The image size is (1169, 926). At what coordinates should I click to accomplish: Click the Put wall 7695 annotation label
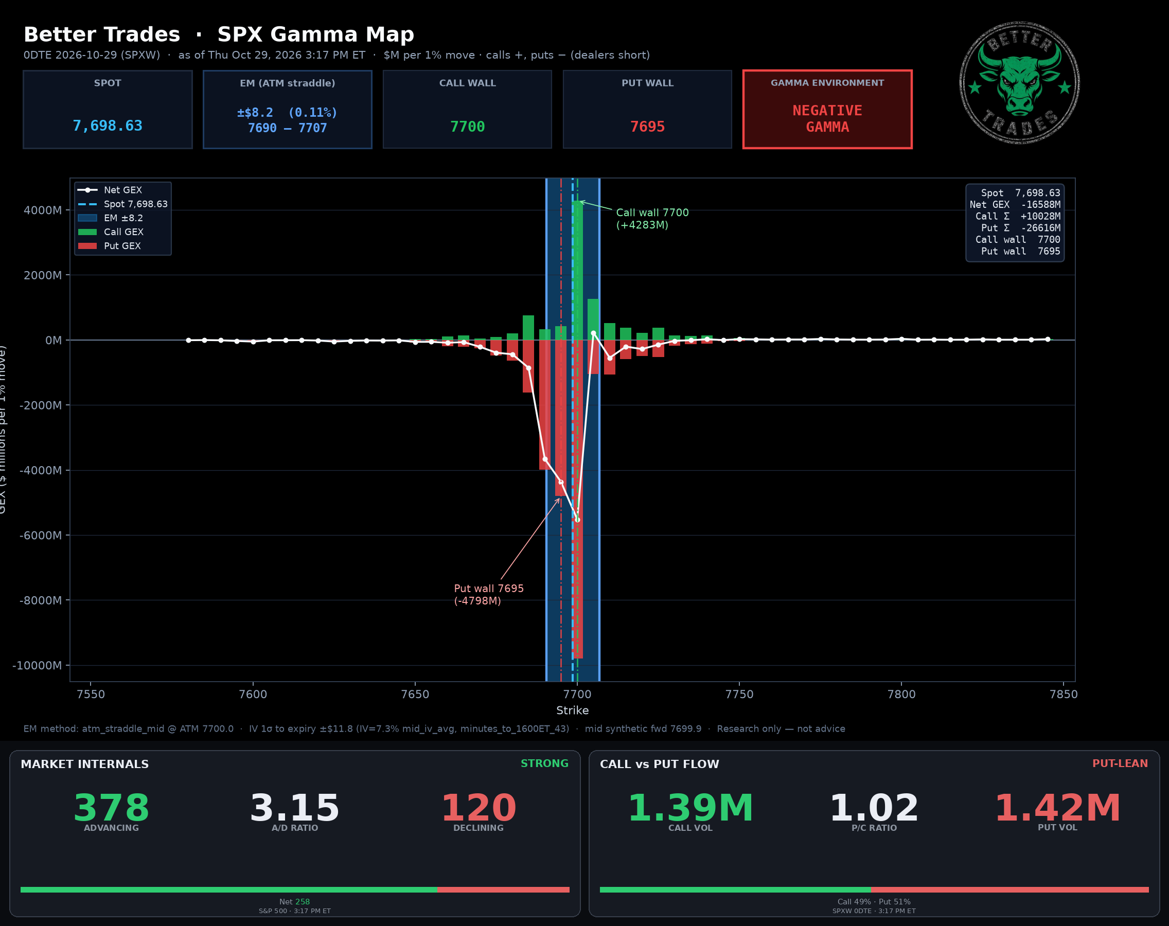point(488,595)
